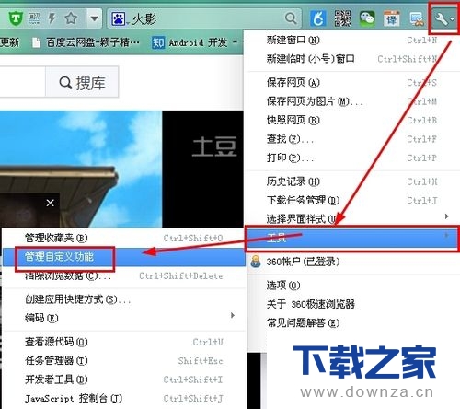Screen dimensions: 460x409
Task: Choose 保存网页为图片 (M)...
Action: tap(352, 101)
